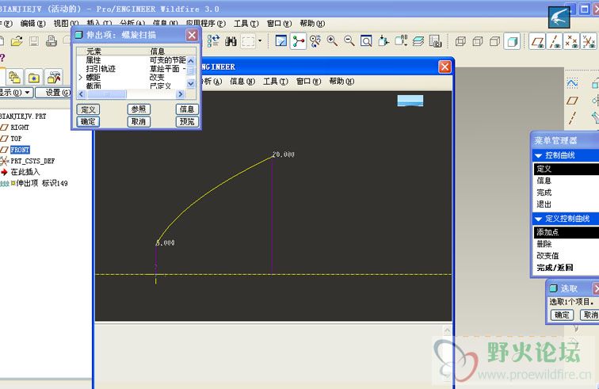Select 伸出项 标识149 in model tree

42,183
